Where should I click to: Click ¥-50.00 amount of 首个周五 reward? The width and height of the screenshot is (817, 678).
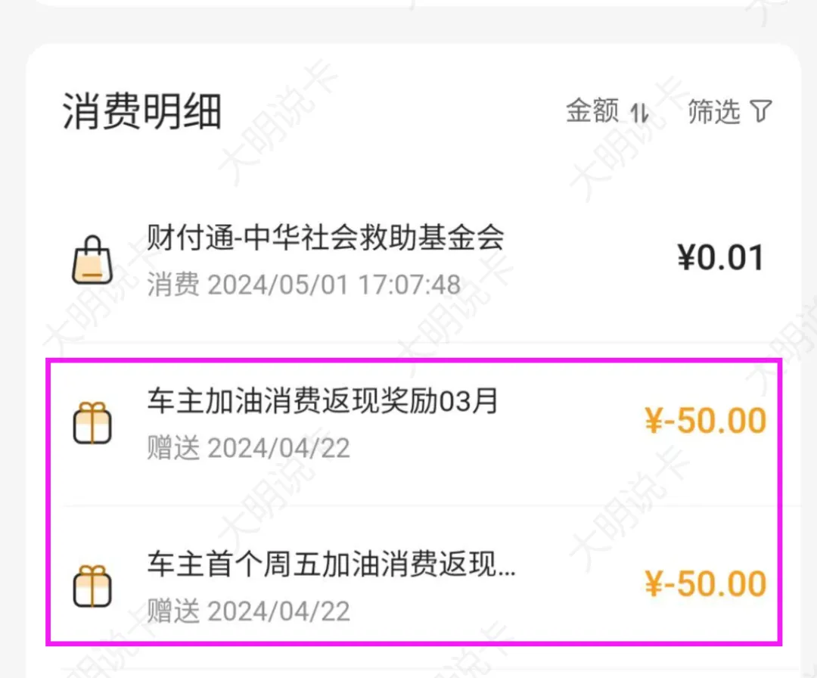[x=705, y=583]
